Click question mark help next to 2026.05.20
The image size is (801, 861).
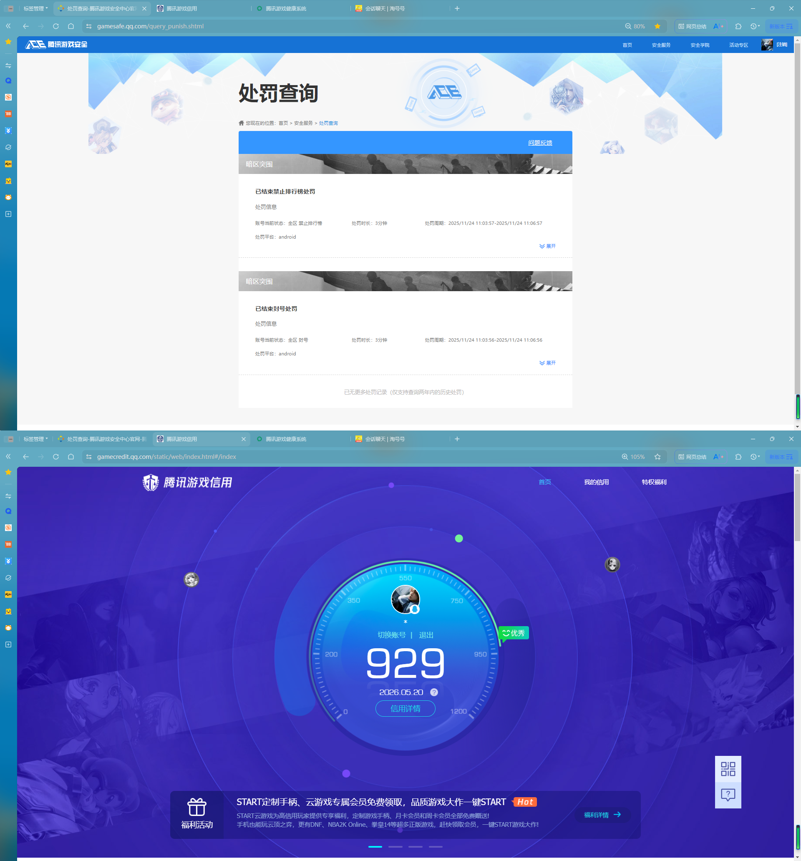click(x=434, y=692)
